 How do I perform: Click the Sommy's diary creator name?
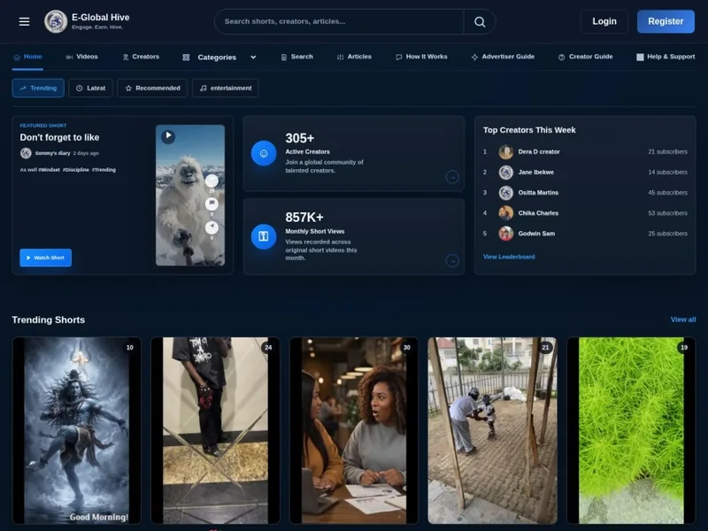pos(52,153)
